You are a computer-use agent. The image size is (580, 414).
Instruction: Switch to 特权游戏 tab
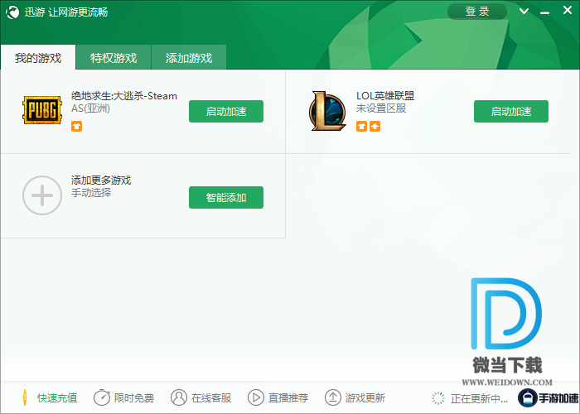tap(114, 58)
